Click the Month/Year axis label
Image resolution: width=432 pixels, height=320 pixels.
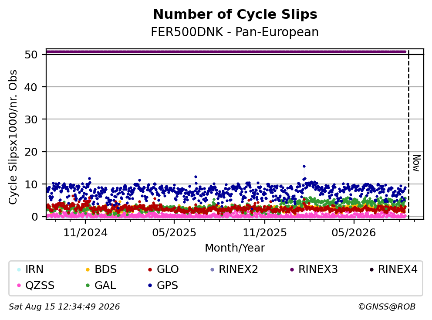(235, 248)
